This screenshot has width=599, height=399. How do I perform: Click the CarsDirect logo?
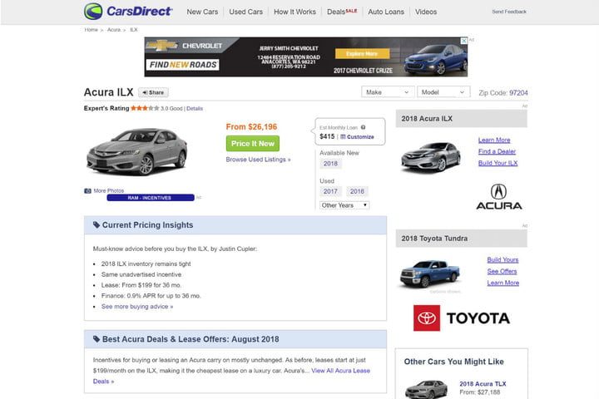point(128,12)
